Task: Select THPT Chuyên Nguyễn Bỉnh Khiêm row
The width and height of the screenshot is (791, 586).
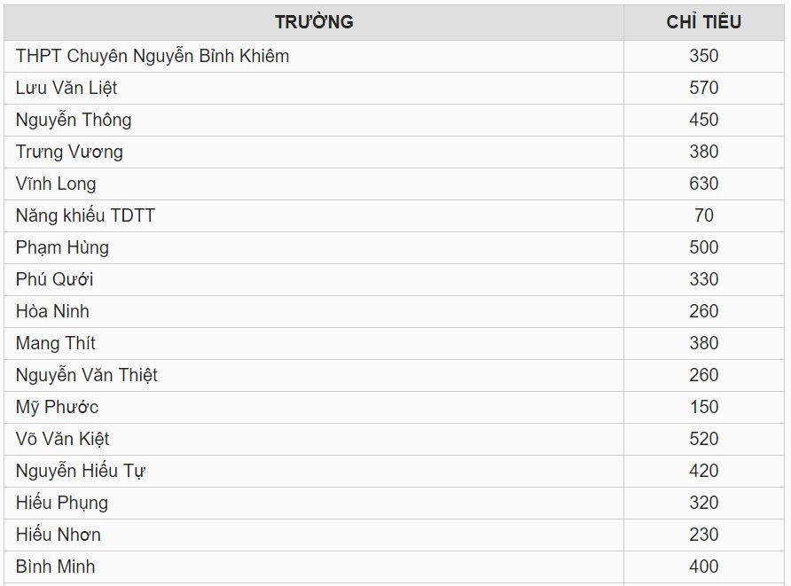Action: pyautogui.click(x=153, y=56)
